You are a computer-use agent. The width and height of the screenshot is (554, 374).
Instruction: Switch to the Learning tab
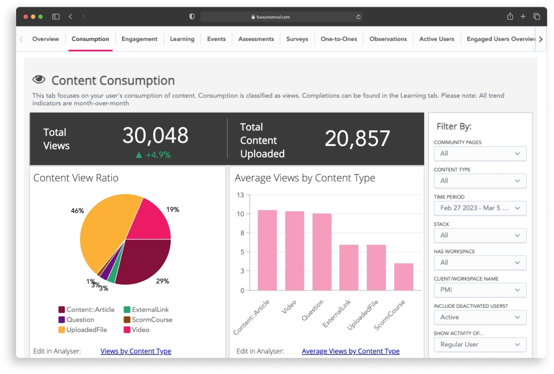click(x=182, y=39)
